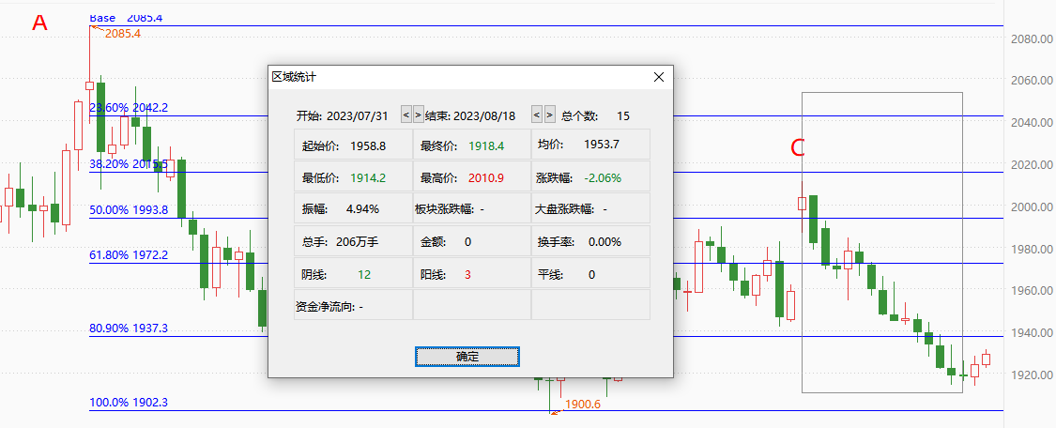Click the 最低价 value 1914.2
The image size is (1056, 428).
tap(368, 178)
